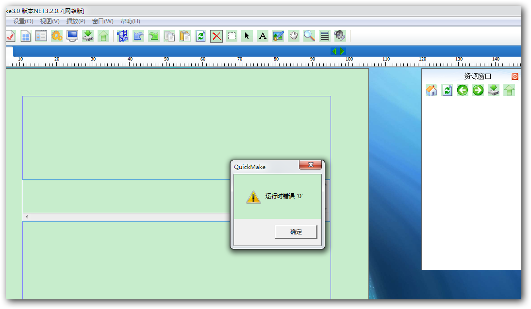Go back with green left arrow in resource window
Viewport: 531px width, 309px height.
tap(463, 90)
